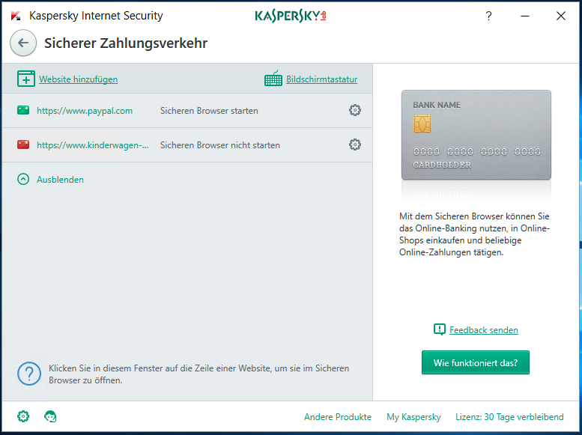Open settings gear for the paypal.com row

(355, 110)
